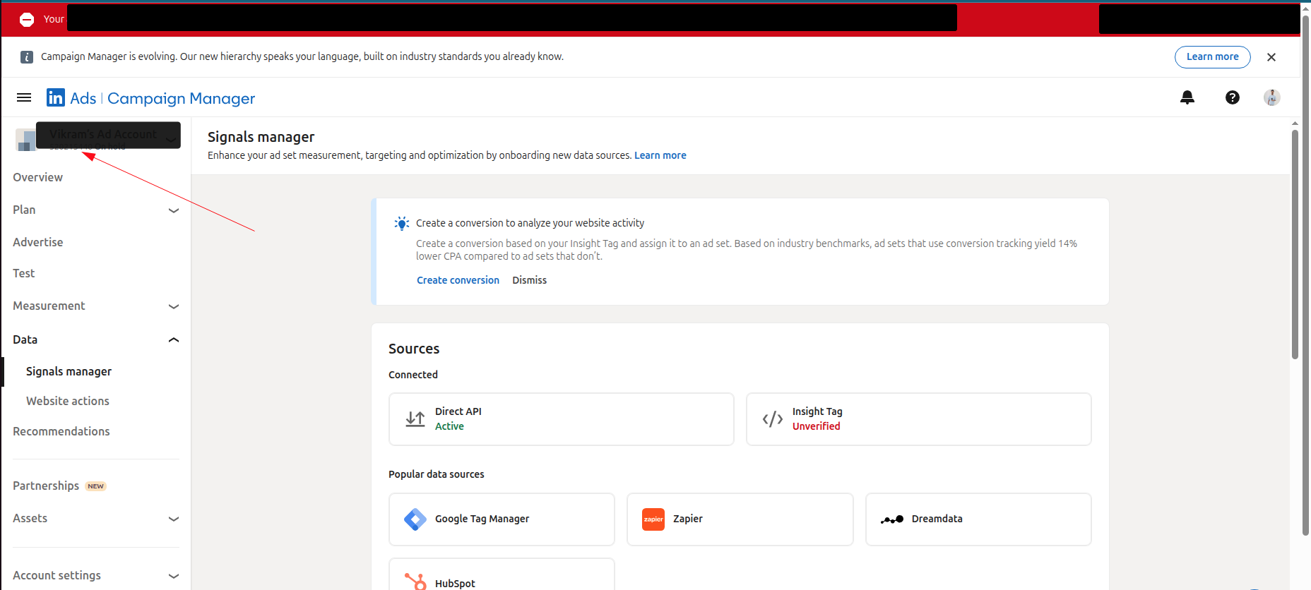1311x590 pixels.
Task: Open Website actions menu item
Action: coord(67,401)
